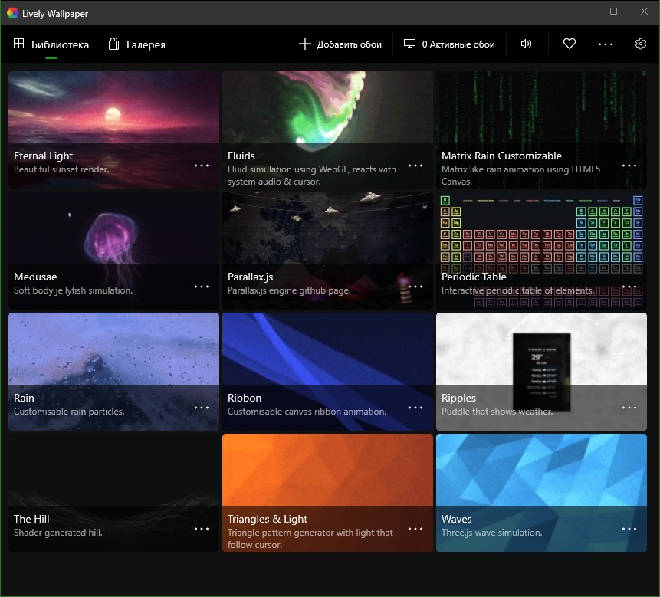660x597 pixels.
Task: Show options for the Waves wallpaper
Action: (x=629, y=529)
